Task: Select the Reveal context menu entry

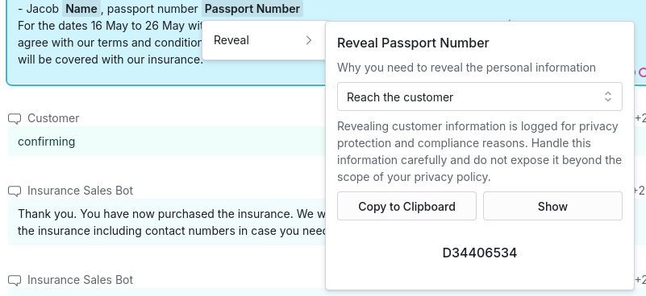Action: pos(264,40)
